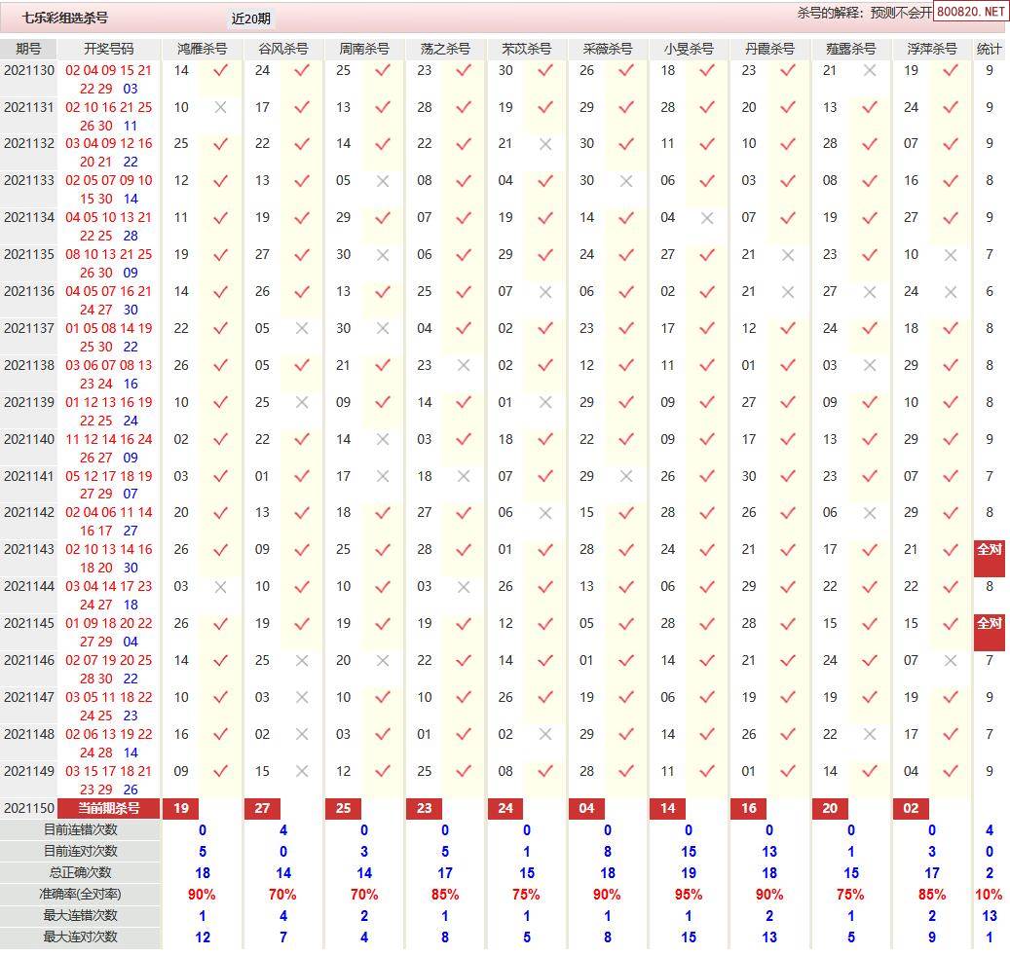Click the 当前期杀号 red label
This screenshot has width=1010, height=955.
[x=109, y=809]
